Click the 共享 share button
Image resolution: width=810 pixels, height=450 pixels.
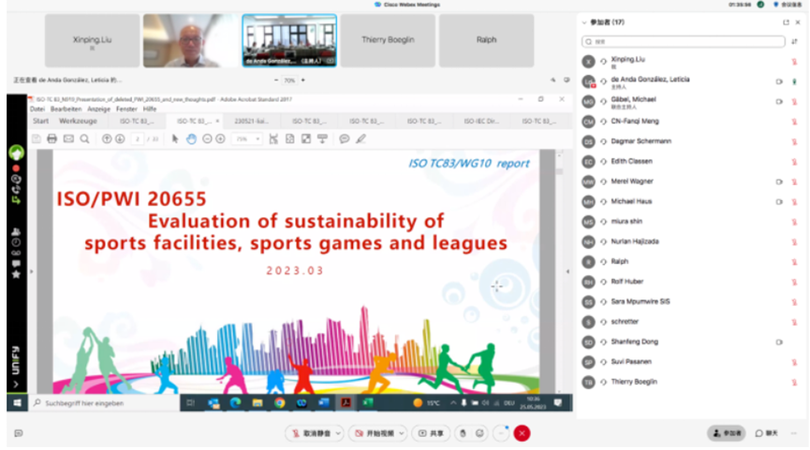point(432,433)
